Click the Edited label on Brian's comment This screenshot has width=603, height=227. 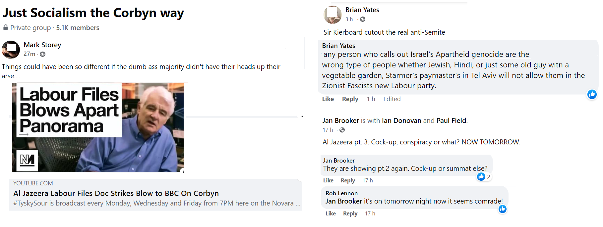click(392, 99)
